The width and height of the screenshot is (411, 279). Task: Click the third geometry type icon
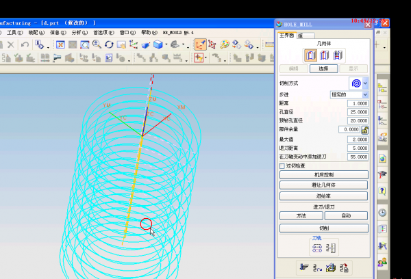337,55
